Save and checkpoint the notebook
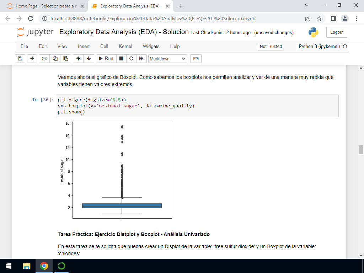Viewport: 364px width, 273px height. coord(20,59)
